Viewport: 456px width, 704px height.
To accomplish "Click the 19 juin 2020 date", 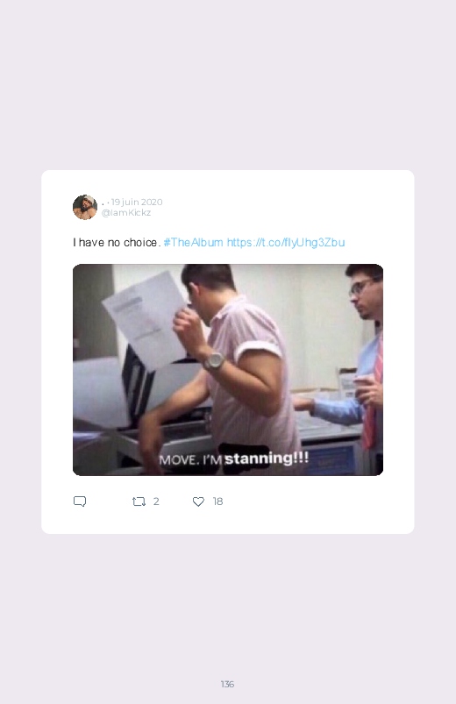I will (137, 202).
